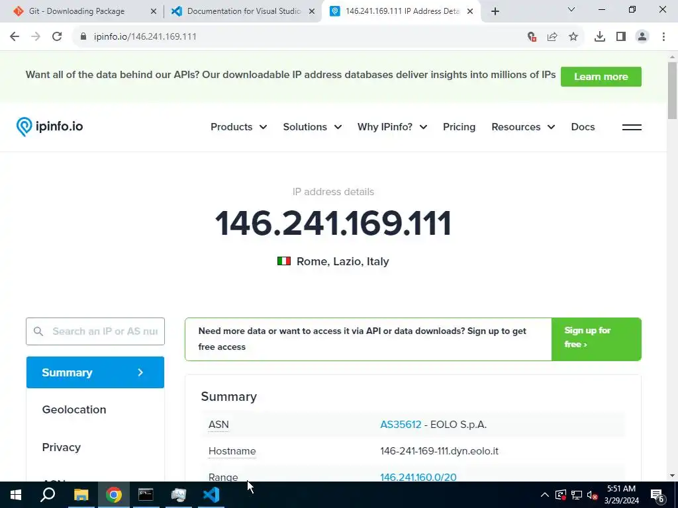678x508 pixels.
Task: Open the 146.241.160.0/20 range link
Action: tap(418, 477)
